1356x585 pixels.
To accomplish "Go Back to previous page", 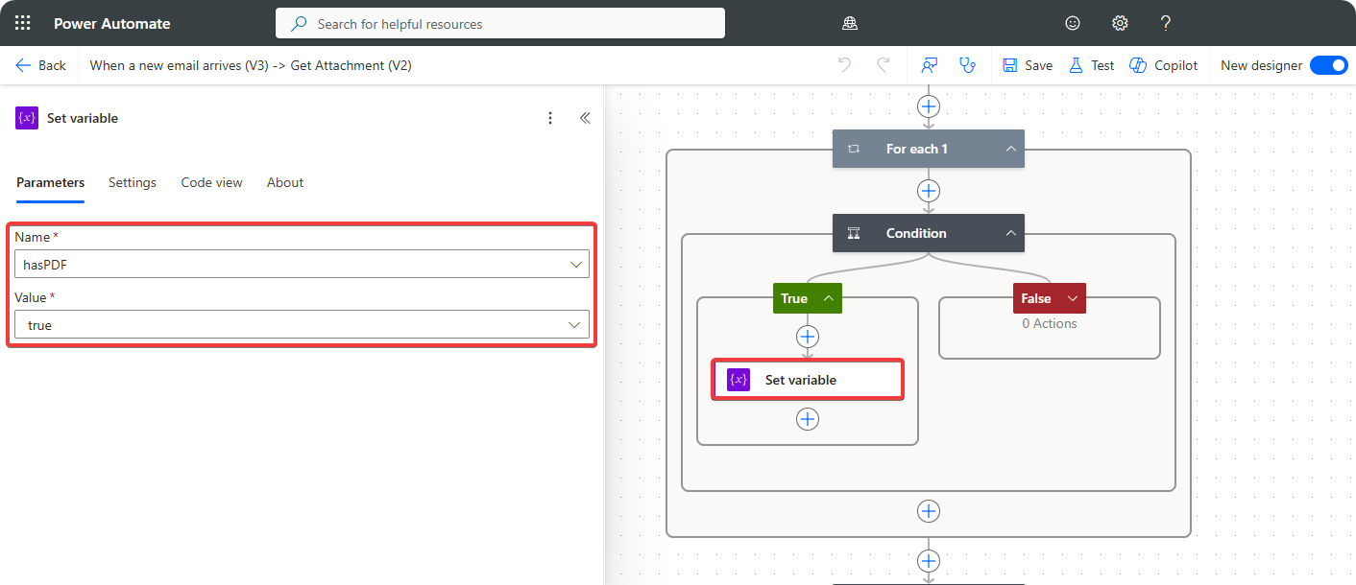I will pos(41,65).
